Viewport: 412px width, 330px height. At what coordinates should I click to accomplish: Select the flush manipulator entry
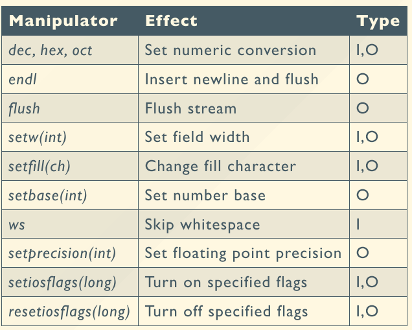[x=23, y=108]
